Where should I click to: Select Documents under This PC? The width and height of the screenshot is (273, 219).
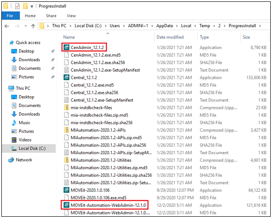point(30,105)
